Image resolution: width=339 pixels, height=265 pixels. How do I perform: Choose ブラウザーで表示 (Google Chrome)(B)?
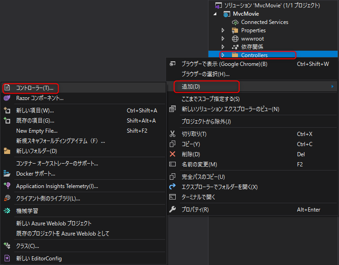(252, 64)
